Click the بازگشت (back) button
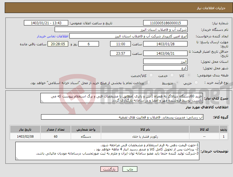This screenshot has width=233, height=177. click(x=109, y=169)
